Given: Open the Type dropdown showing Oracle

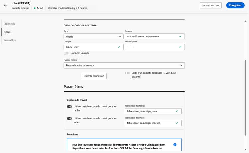Looking at the screenshot, I should coord(93,37).
